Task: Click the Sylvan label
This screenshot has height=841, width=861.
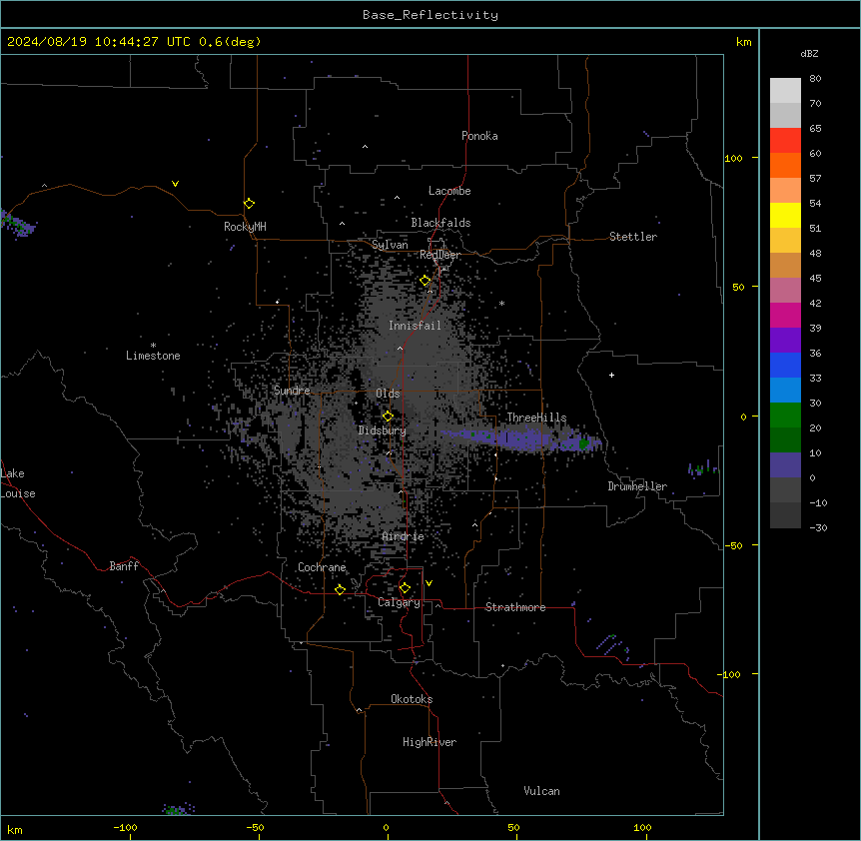Action: [390, 245]
